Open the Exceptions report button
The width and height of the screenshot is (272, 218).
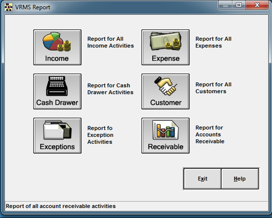(x=57, y=136)
